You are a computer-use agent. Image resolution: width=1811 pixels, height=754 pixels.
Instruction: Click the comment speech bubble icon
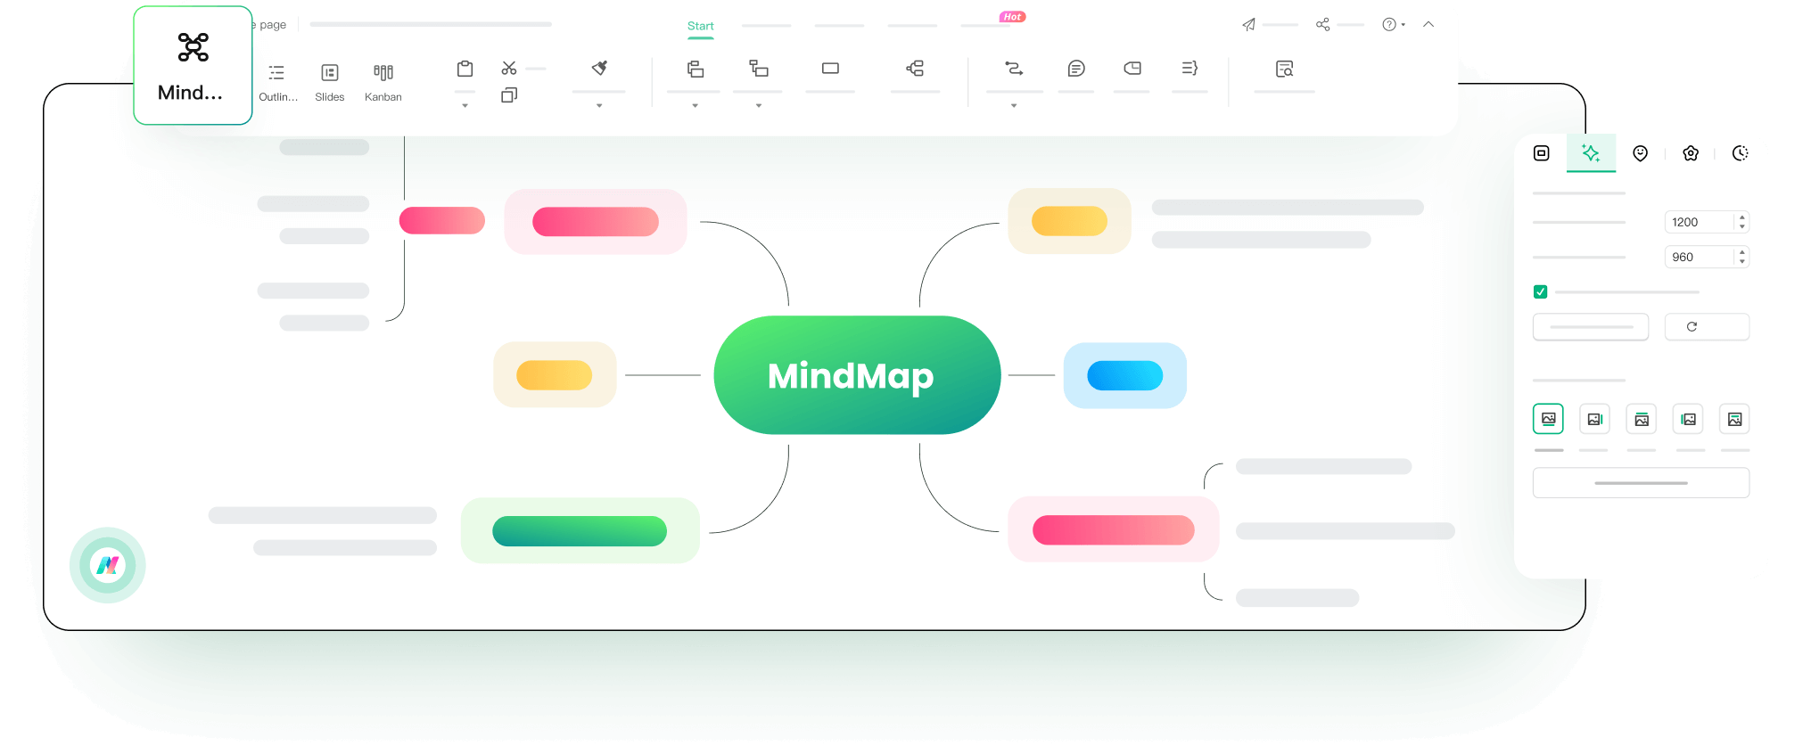1076,69
